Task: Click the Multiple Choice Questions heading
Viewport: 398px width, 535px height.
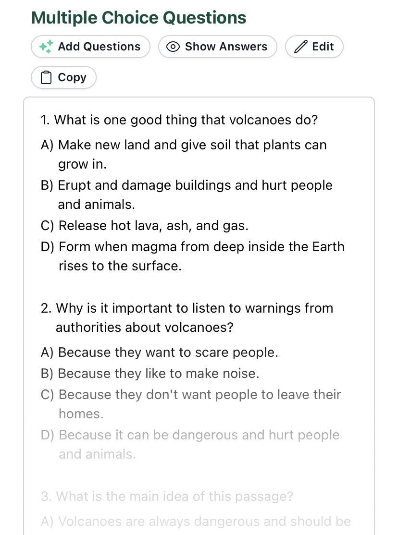Action: (139, 18)
